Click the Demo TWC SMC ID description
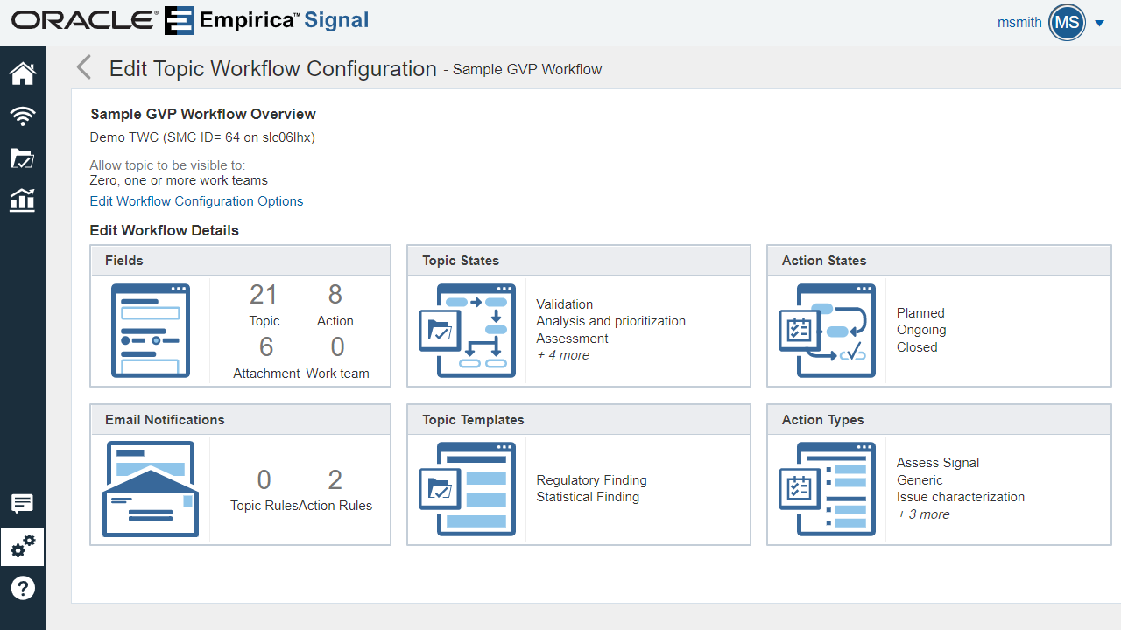 click(202, 137)
